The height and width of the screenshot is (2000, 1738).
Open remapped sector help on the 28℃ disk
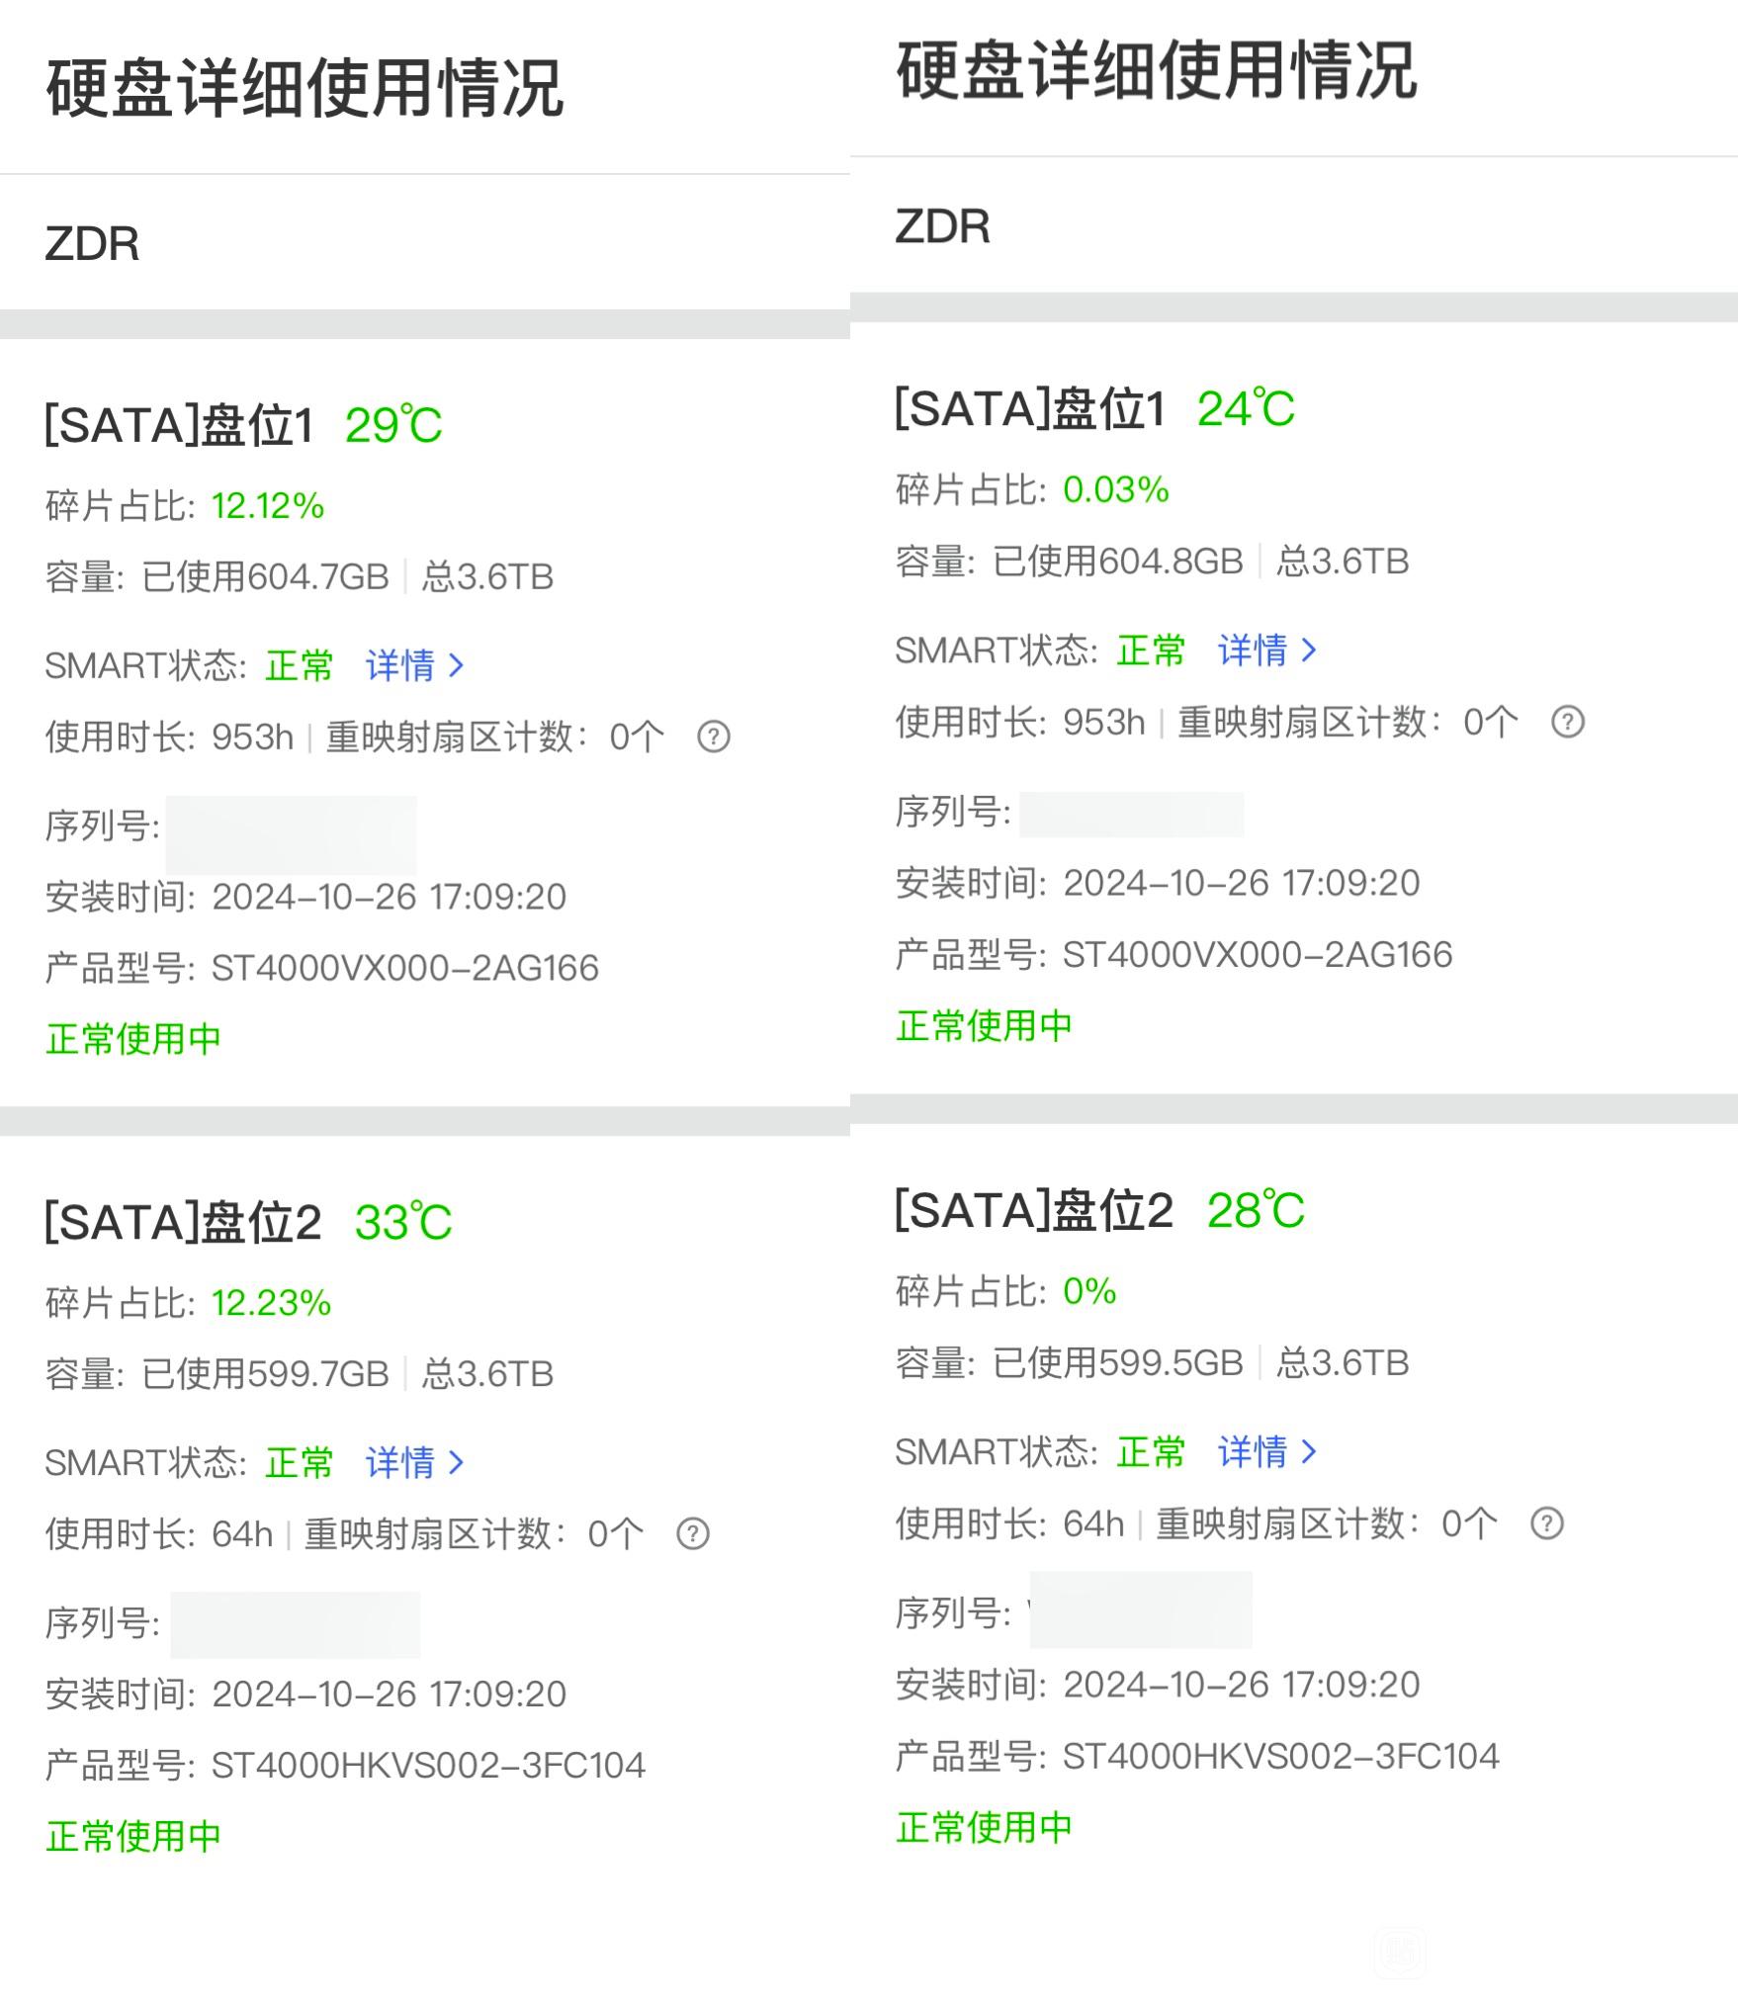[x=1546, y=1522]
